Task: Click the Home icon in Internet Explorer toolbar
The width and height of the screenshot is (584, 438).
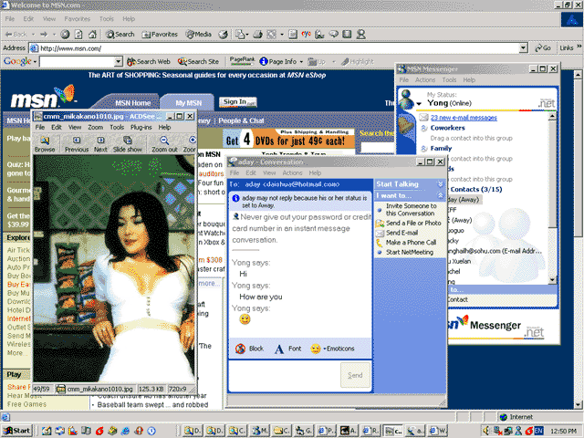Action: [x=92, y=35]
